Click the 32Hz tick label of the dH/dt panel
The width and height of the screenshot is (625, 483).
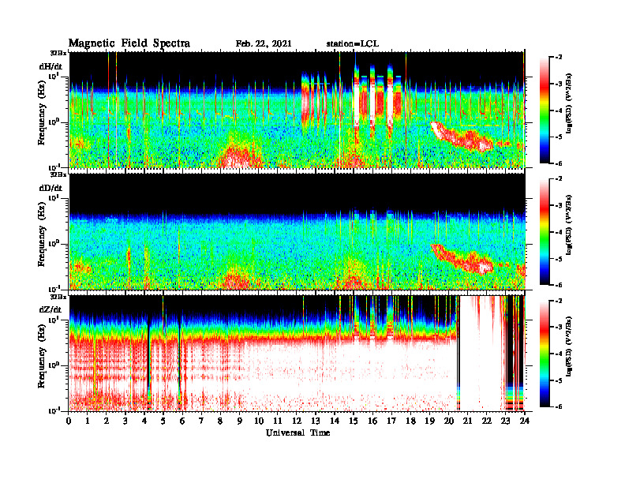[x=58, y=53]
